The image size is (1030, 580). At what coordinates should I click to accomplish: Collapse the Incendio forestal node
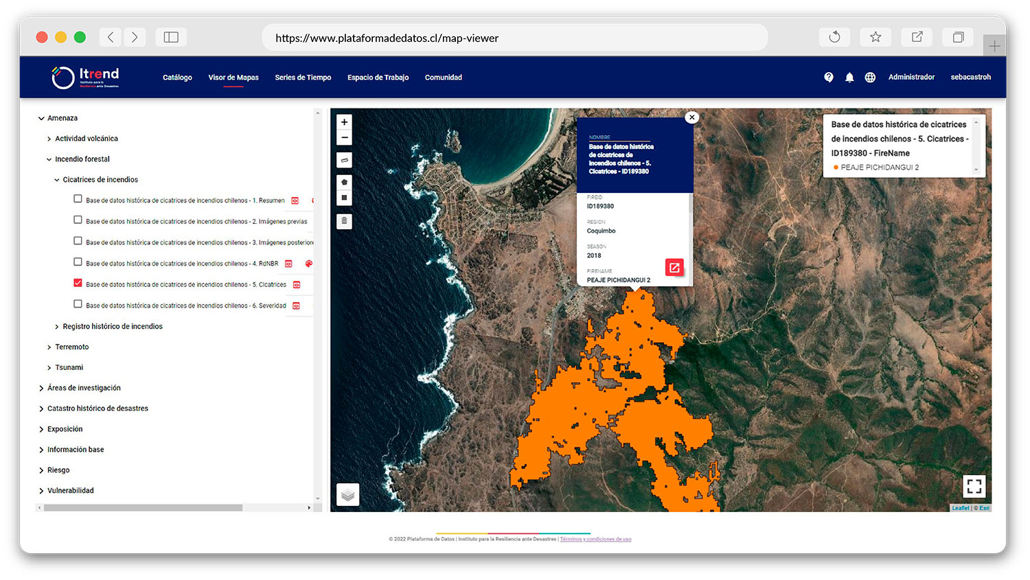click(49, 159)
